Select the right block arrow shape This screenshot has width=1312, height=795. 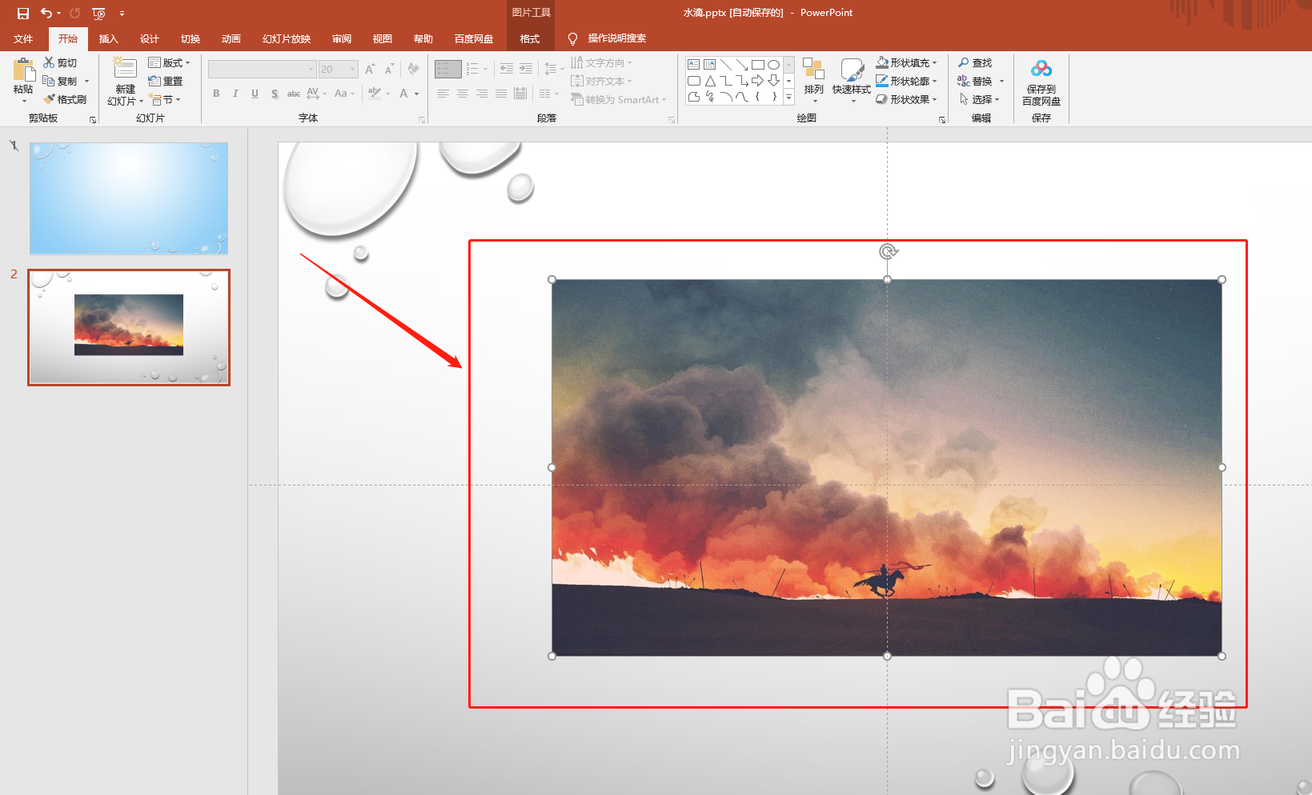pyautogui.click(x=757, y=81)
